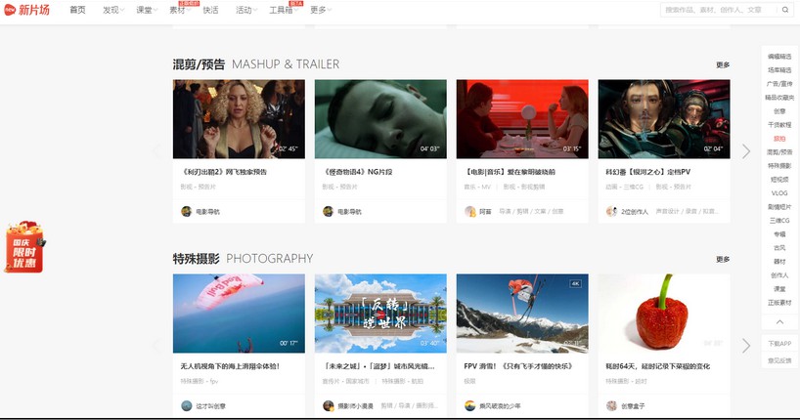The width and height of the screenshot is (800, 420).
Task: Jump to 干货教程 in side nav
Action: [779, 125]
